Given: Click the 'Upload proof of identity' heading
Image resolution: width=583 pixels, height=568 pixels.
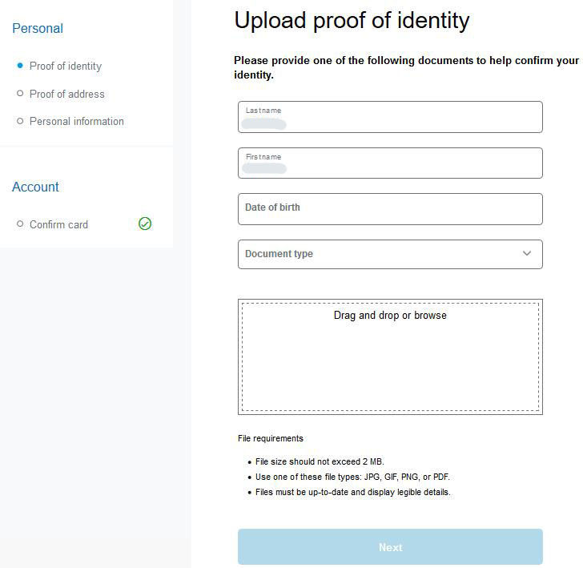Looking at the screenshot, I should point(352,21).
